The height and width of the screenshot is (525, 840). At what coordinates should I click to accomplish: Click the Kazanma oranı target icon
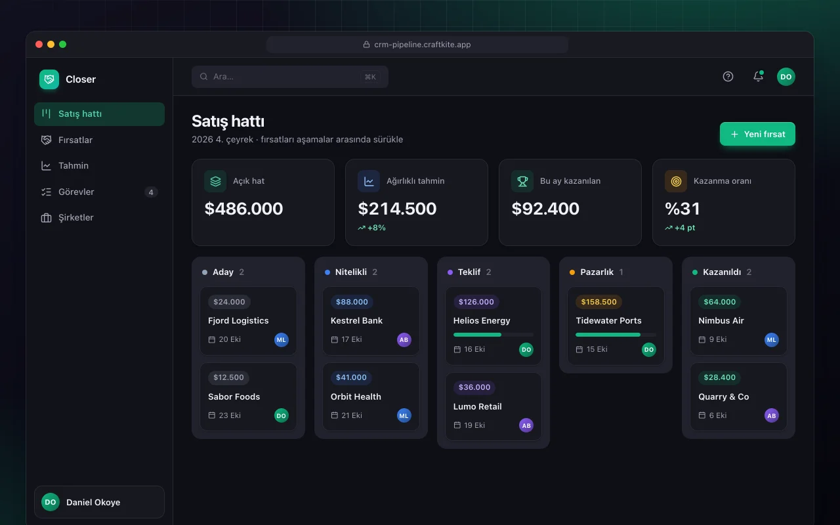676,181
